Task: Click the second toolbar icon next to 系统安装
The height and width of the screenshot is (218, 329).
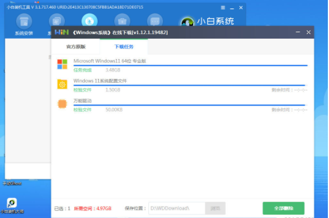Action: pyautogui.click(x=57, y=20)
